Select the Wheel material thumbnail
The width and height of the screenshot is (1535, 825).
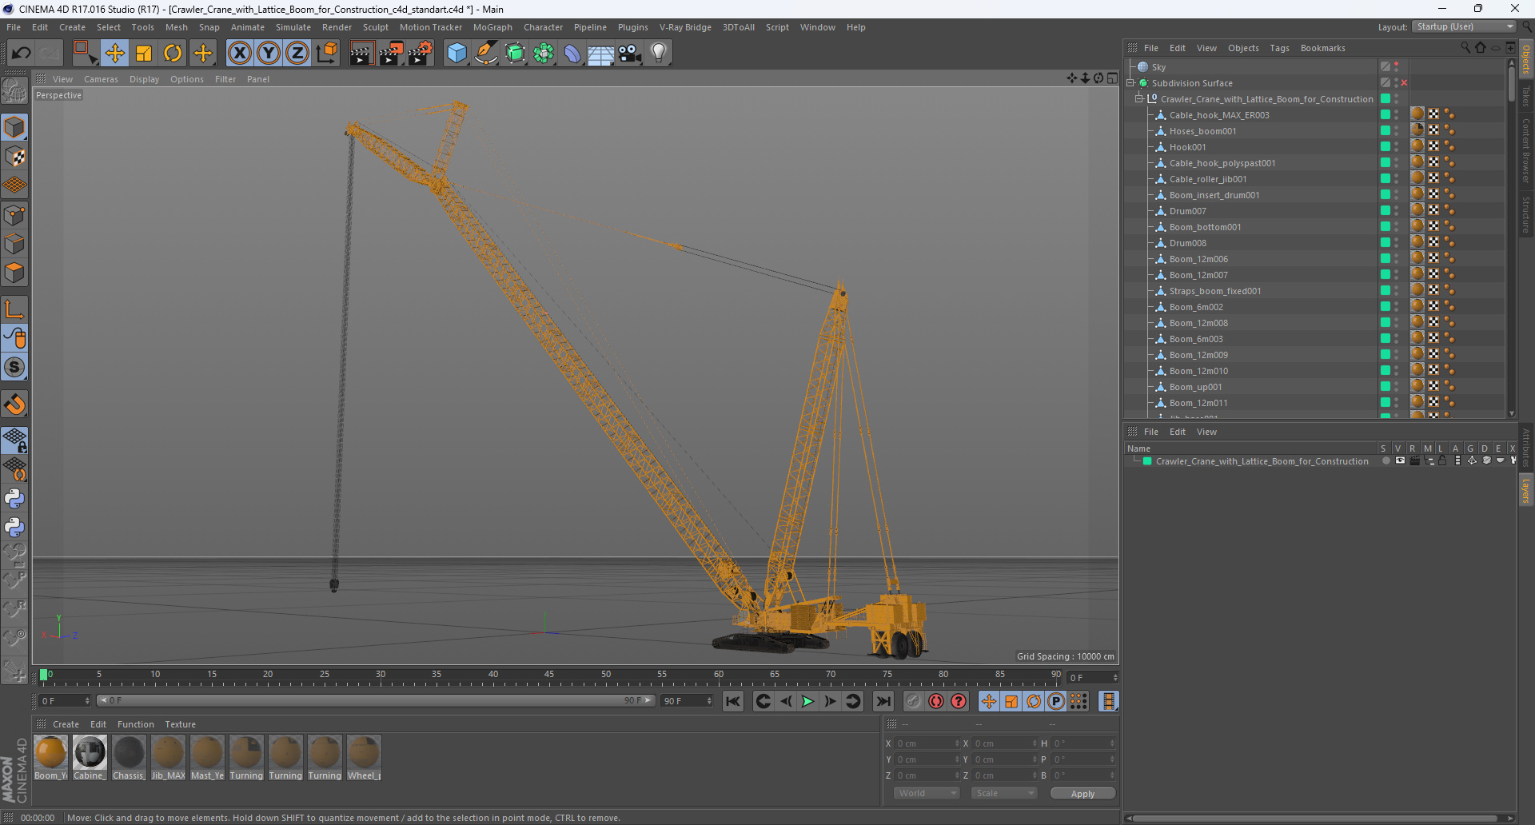pos(364,758)
